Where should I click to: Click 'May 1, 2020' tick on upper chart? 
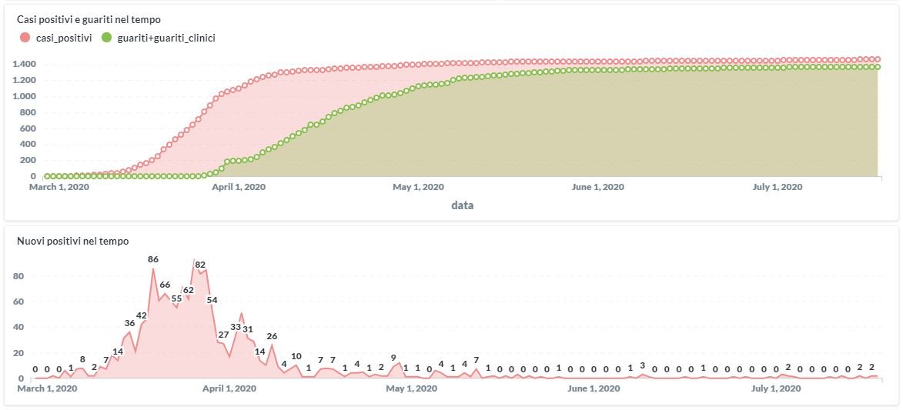[418, 187]
